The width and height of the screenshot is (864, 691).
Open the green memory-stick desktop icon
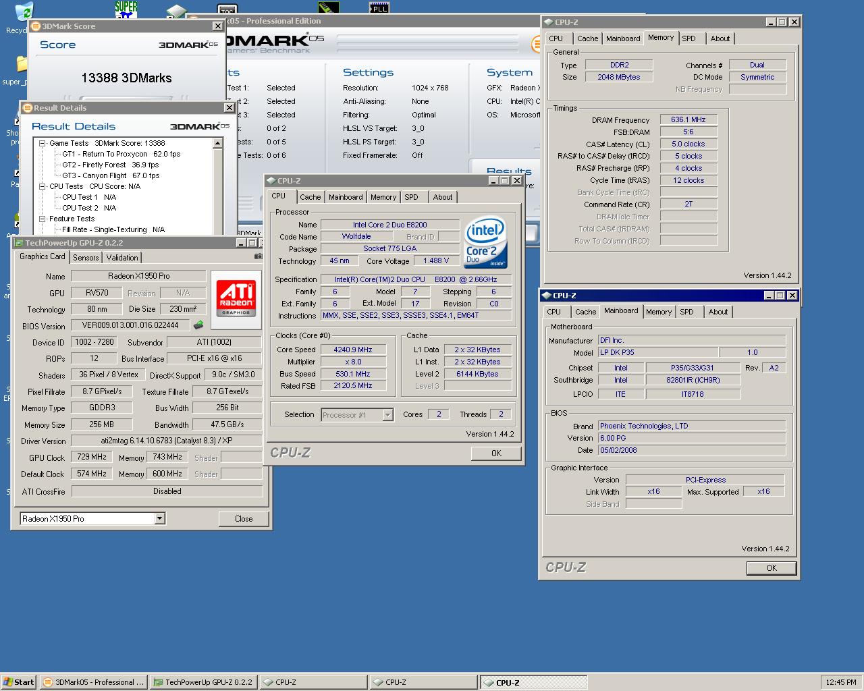[329, 8]
